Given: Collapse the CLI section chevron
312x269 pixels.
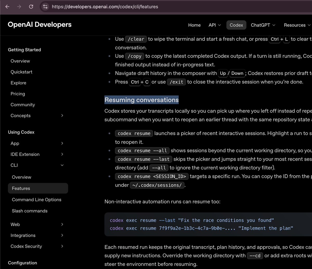Looking at the screenshot, I should [x=62, y=165].
